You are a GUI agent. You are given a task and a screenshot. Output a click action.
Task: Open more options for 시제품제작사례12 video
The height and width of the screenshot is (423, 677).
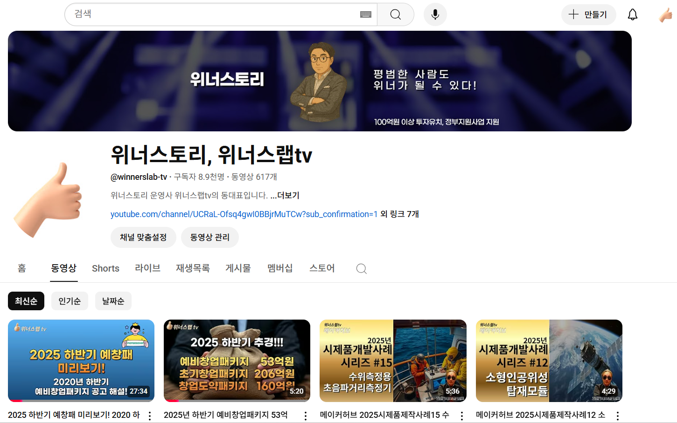(x=618, y=416)
